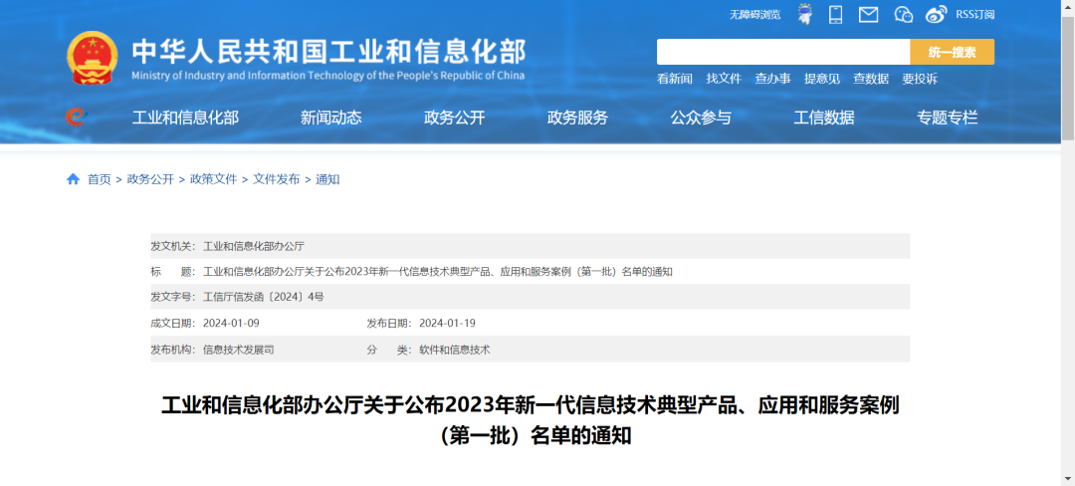
Task: Click the national emblem logo
Action: (x=93, y=57)
